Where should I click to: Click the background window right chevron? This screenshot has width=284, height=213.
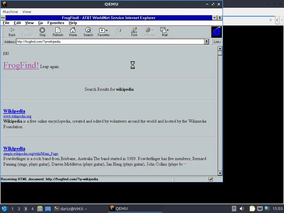pos(282,20)
